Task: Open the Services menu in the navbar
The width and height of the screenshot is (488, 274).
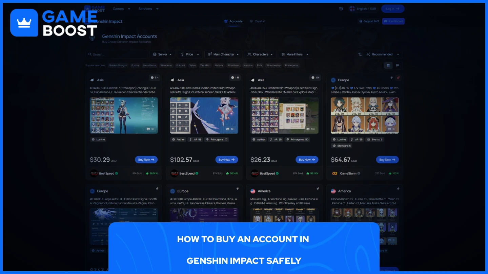Action: click(148, 8)
